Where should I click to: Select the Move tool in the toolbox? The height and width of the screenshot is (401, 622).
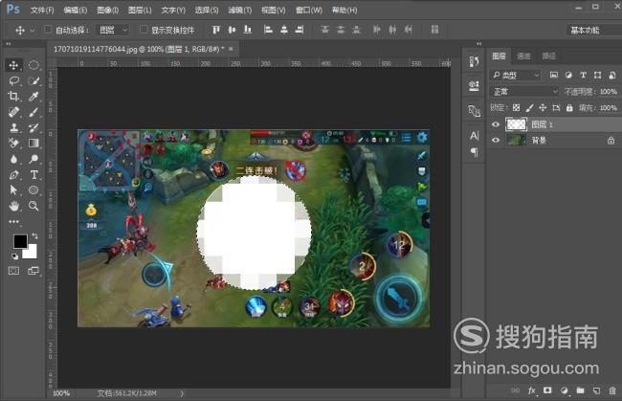14,65
